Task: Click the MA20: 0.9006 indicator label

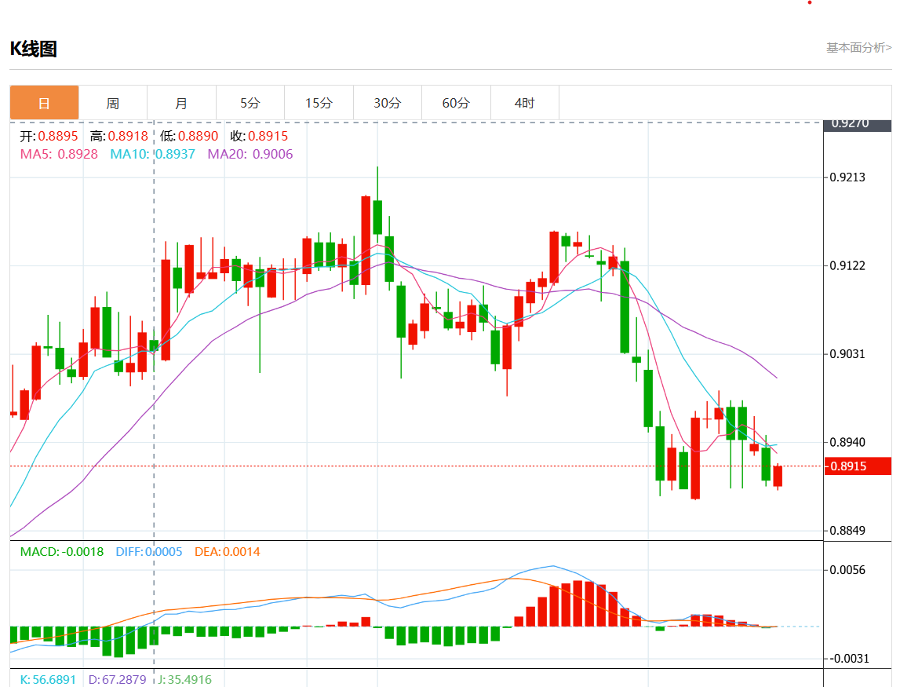Action: (x=250, y=154)
